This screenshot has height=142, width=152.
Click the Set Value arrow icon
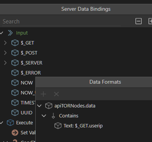[15, 133]
